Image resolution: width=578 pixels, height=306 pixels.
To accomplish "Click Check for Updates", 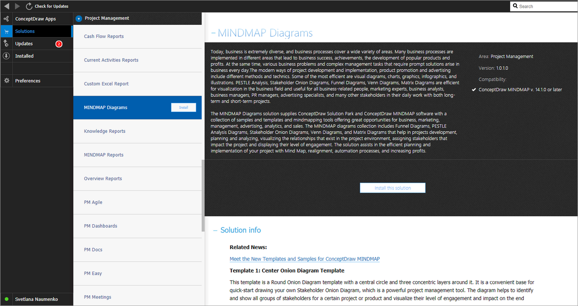I will tap(52, 6).
